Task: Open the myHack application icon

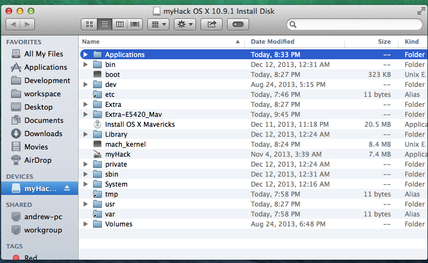Action: click(97, 154)
